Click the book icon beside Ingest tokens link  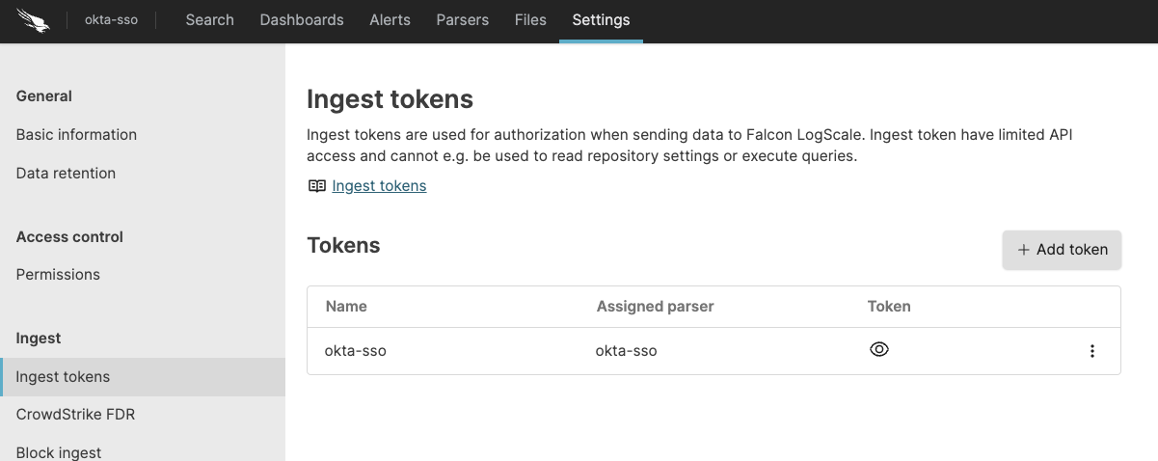tap(317, 186)
